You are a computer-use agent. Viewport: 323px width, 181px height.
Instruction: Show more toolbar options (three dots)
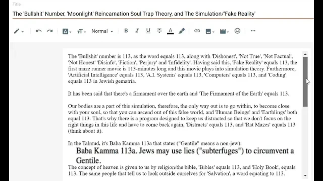[253, 31]
